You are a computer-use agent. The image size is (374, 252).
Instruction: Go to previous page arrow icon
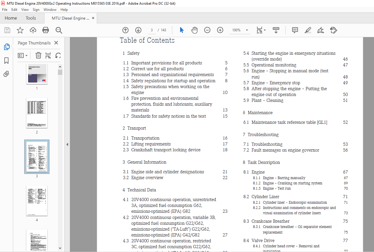click(125, 30)
